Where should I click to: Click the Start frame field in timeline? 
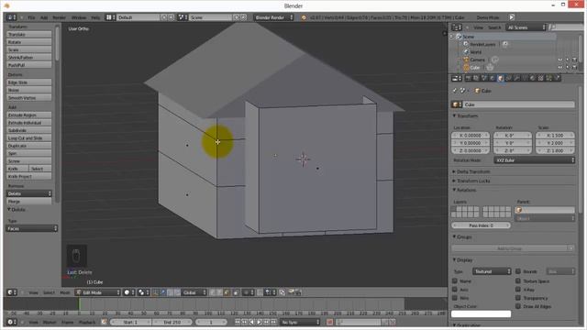(130, 322)
